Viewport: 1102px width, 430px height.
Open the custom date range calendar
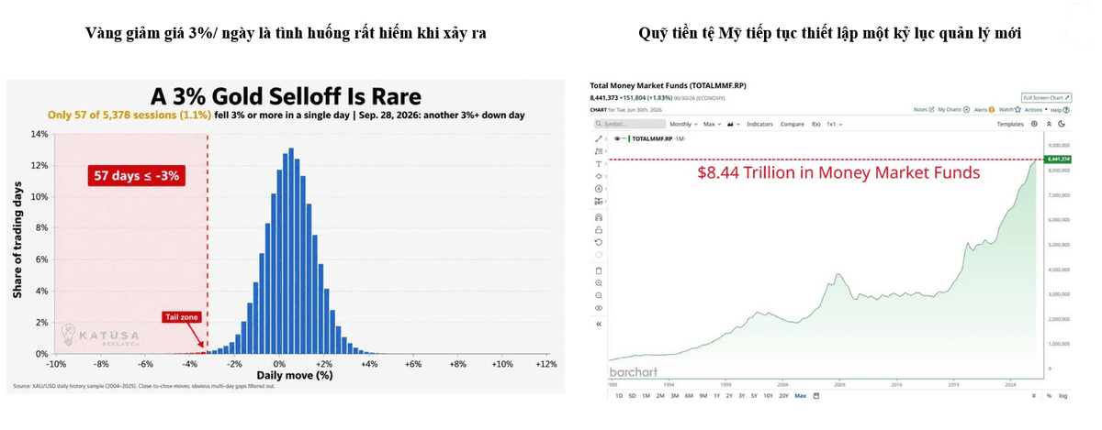point(815,396)
